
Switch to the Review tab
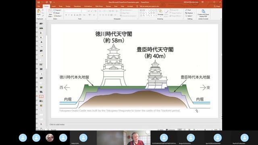click(x=108, y=6)
